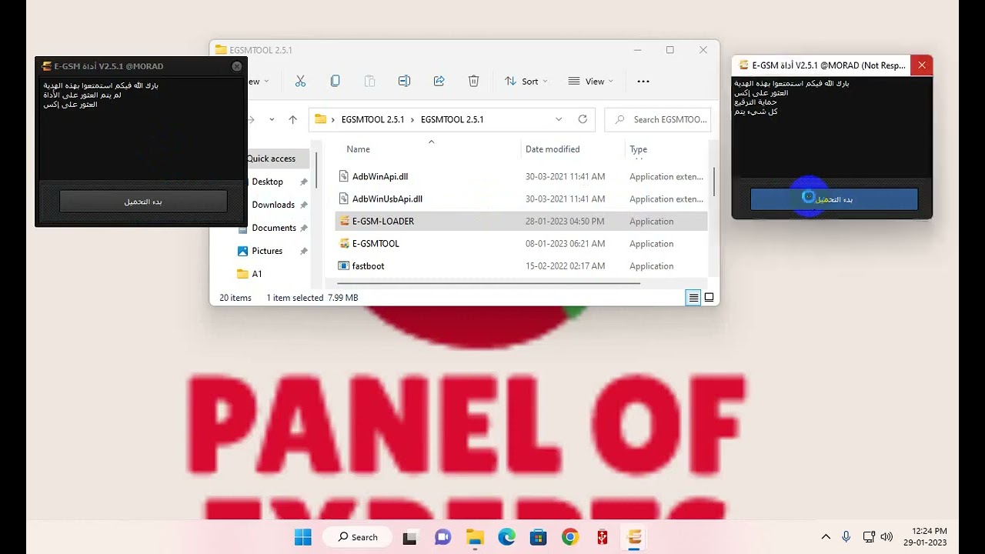
Task: Open Microsoft Store icon on taskbar
Action: click(x=538, y=537)
